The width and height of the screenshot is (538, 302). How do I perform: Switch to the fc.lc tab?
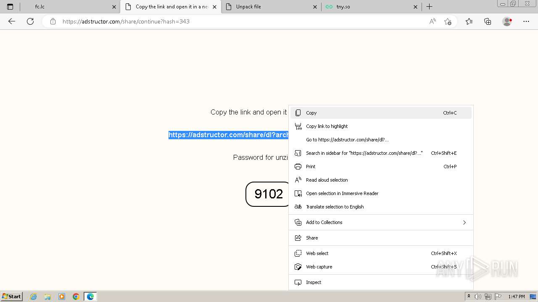[70, 7]
